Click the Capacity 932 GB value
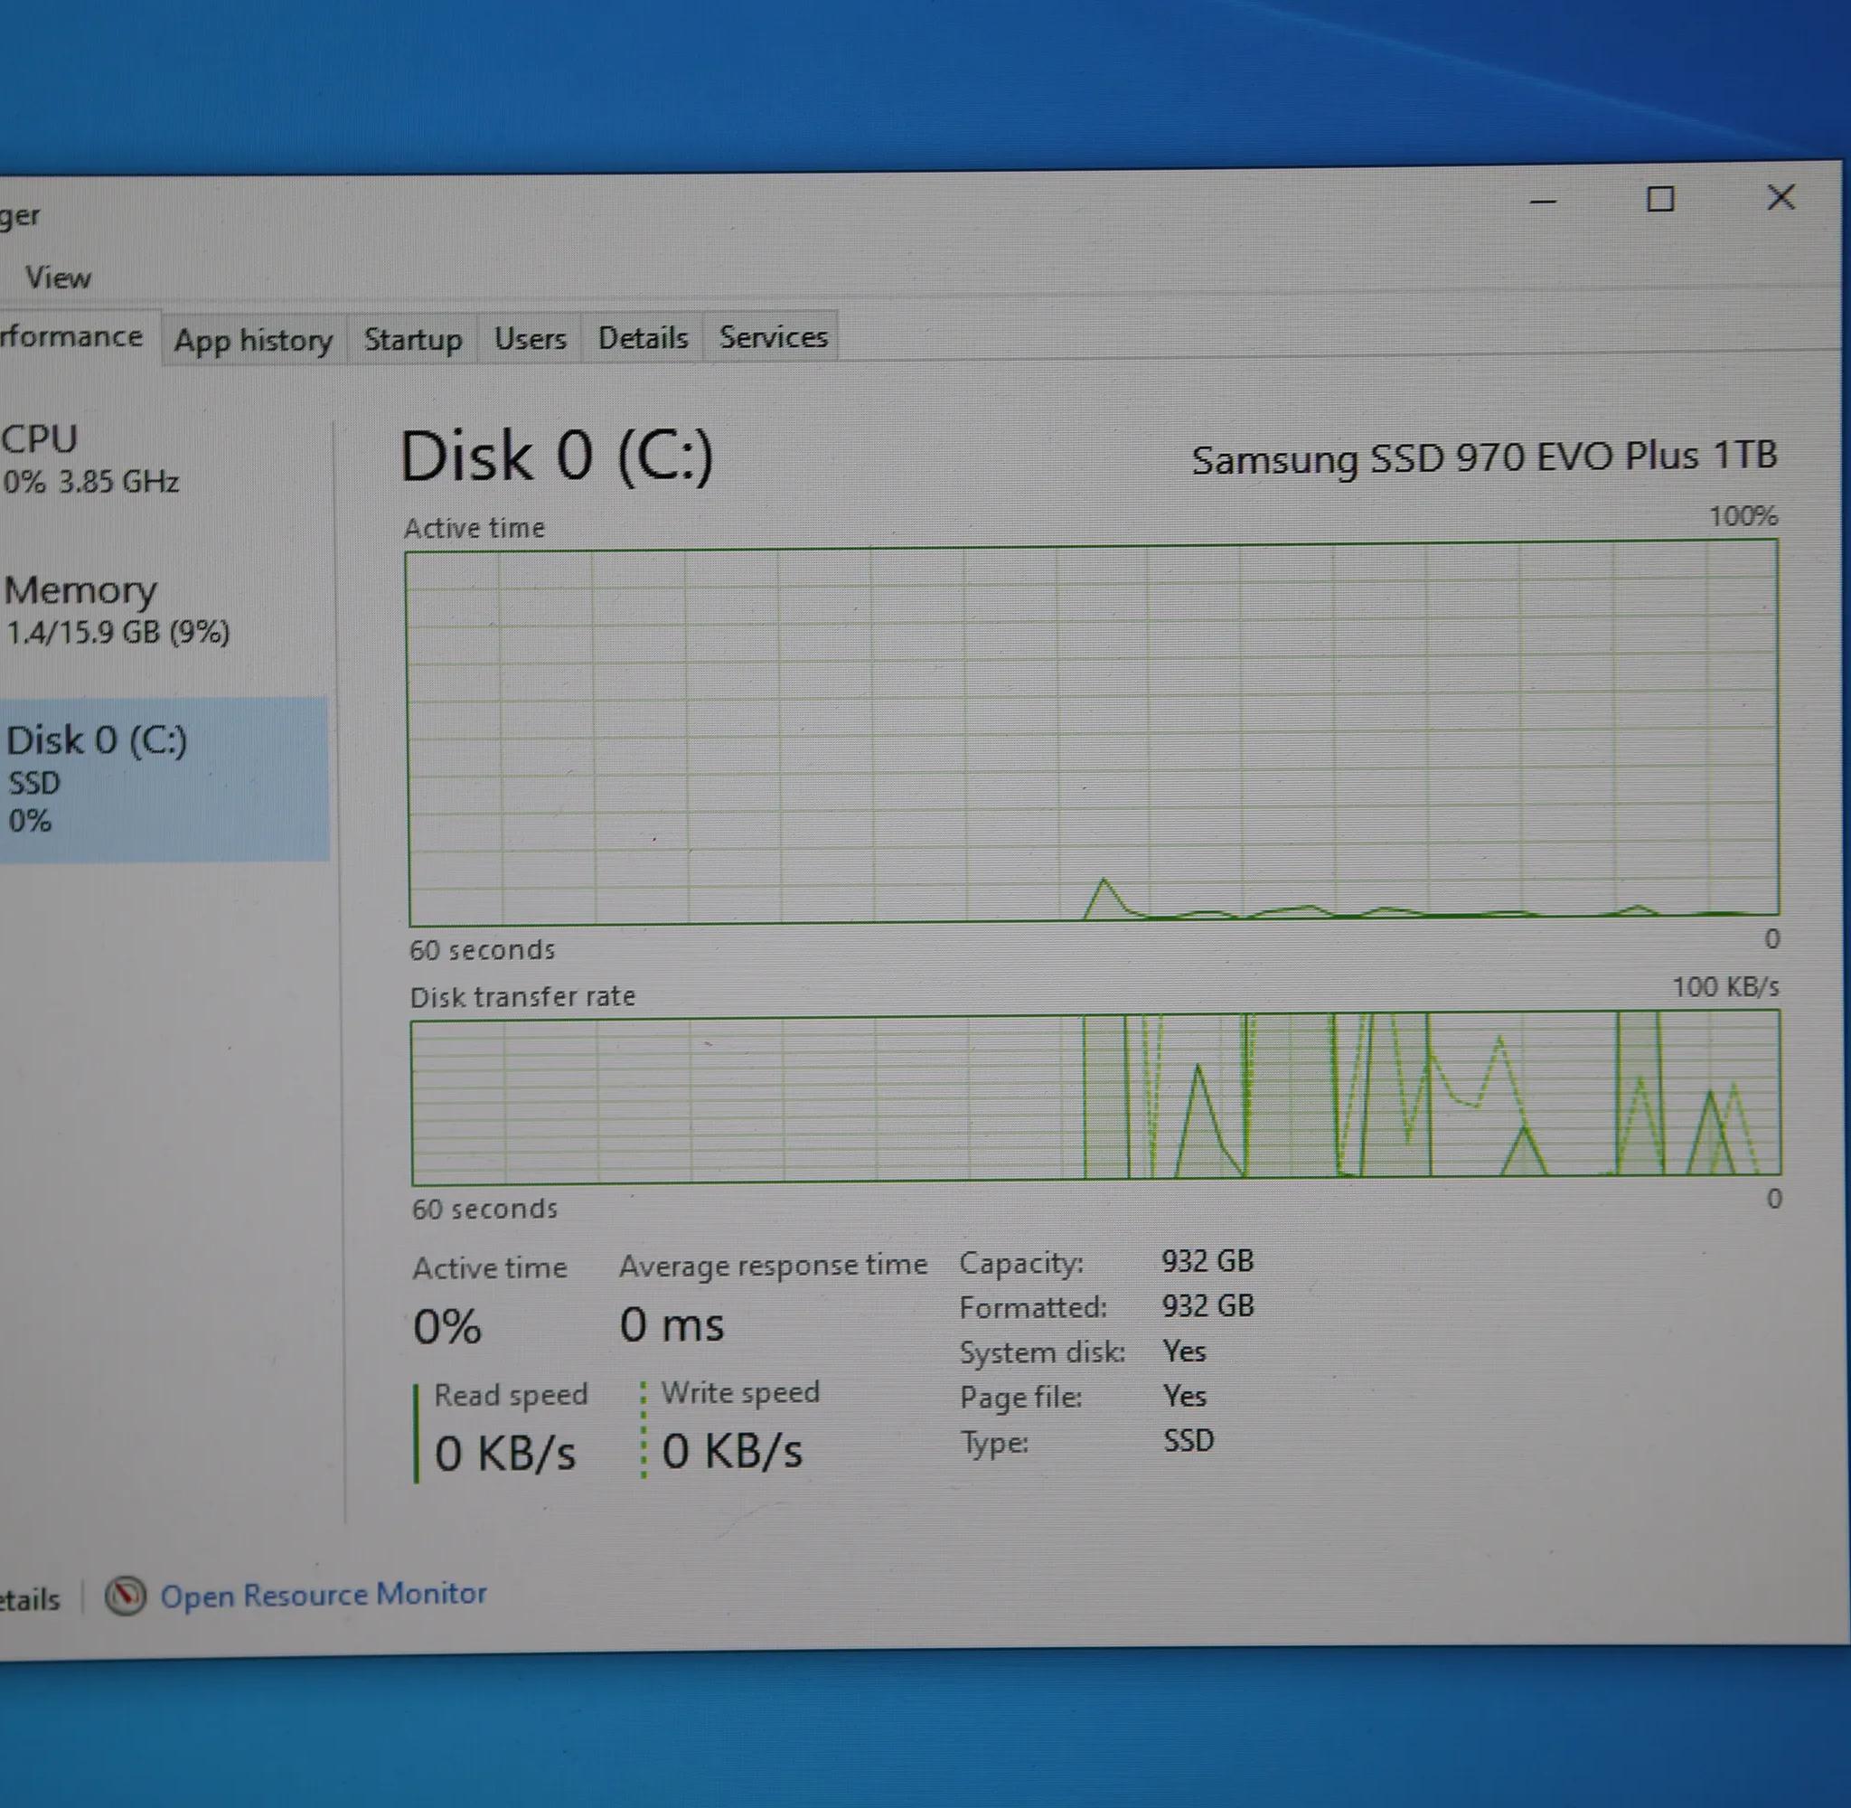The width and height of the screenshot is (1851, 1808). 1207,1261
